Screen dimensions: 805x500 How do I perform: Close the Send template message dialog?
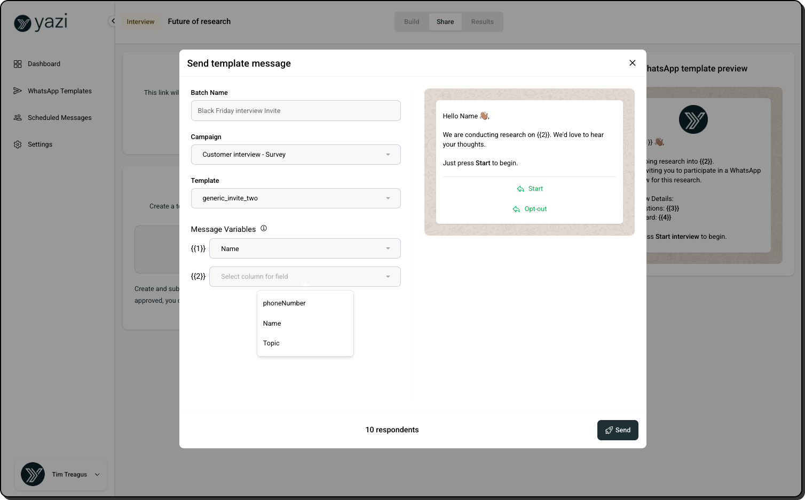[632, 63]
